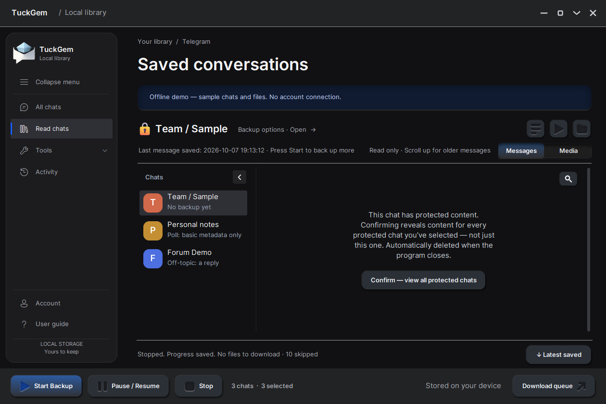
Task: Open the Activity page
Action: click(x=62, y=172)
